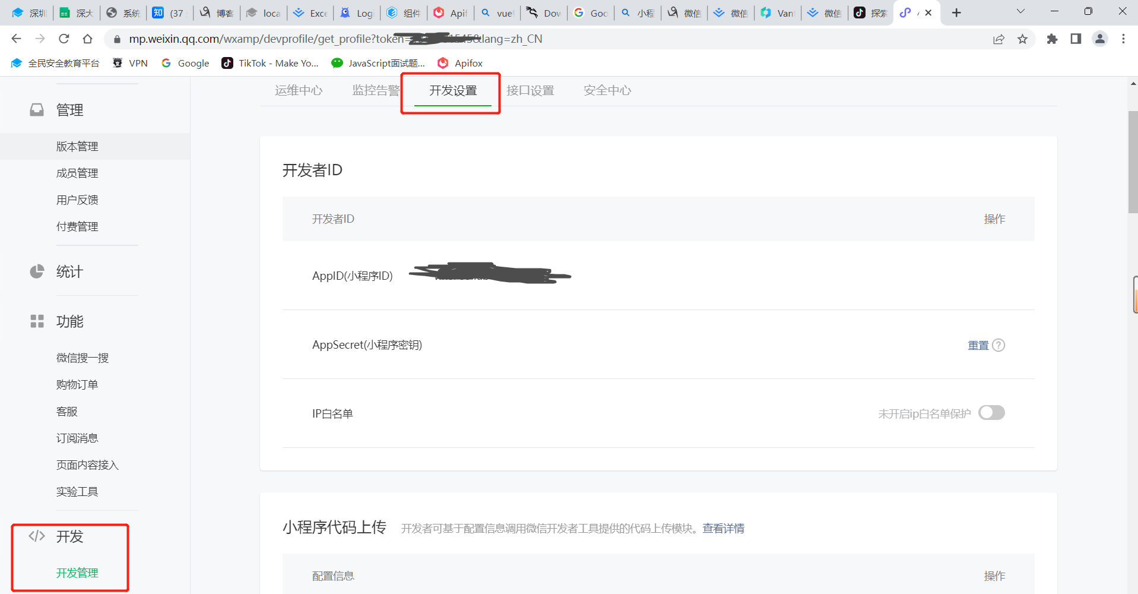
Task: Open the browser side panel
Action: (1076, 39)
